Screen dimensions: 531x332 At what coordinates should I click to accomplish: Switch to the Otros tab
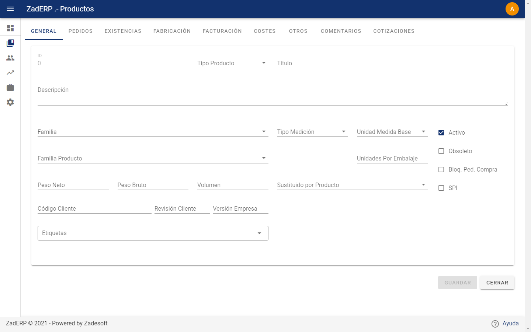pyautogui.click(x=298, y=31)
